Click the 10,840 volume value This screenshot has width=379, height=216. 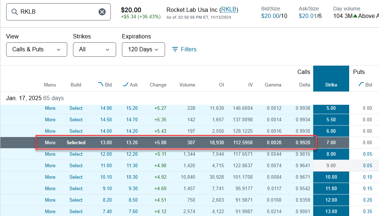click(x=188, y=177)
